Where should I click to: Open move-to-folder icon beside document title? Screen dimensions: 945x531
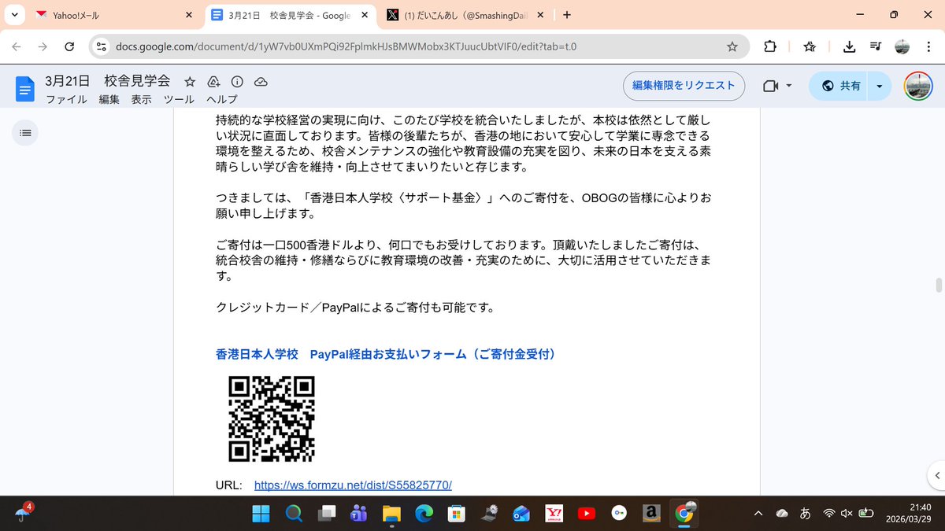click(213, 81)
